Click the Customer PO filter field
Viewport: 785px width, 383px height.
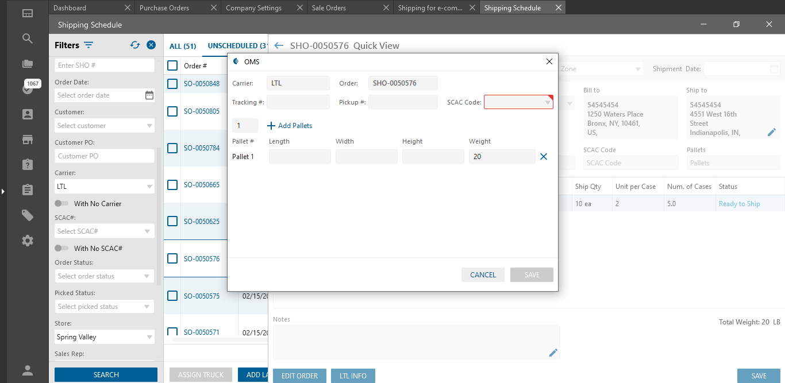click(x=105, y=156)
